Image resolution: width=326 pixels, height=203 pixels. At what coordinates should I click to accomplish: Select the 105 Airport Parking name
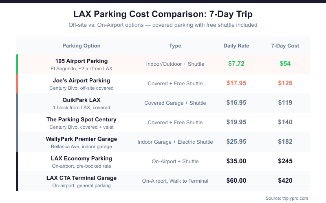click(x=81, y=61)
